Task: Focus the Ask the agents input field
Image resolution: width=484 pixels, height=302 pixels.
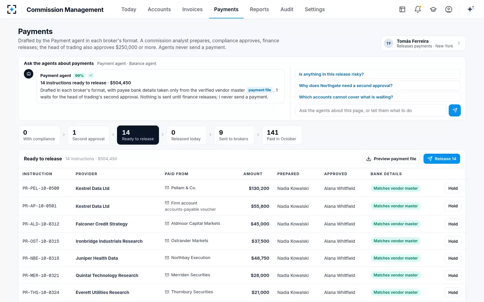Action: (371, 110)
